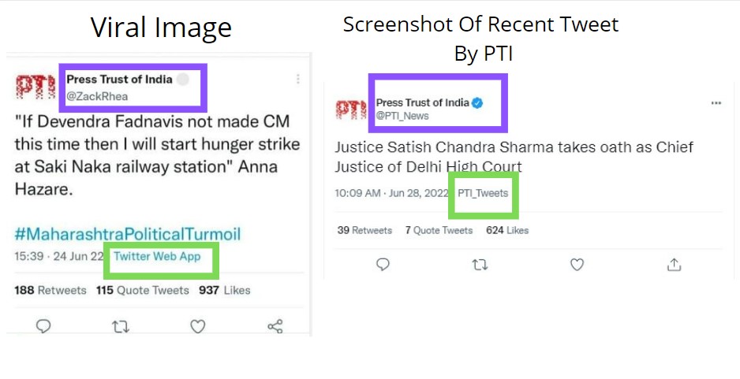Open the @ZackRhea profile handle
The image size is (740, 379).
tap(97, 96)
